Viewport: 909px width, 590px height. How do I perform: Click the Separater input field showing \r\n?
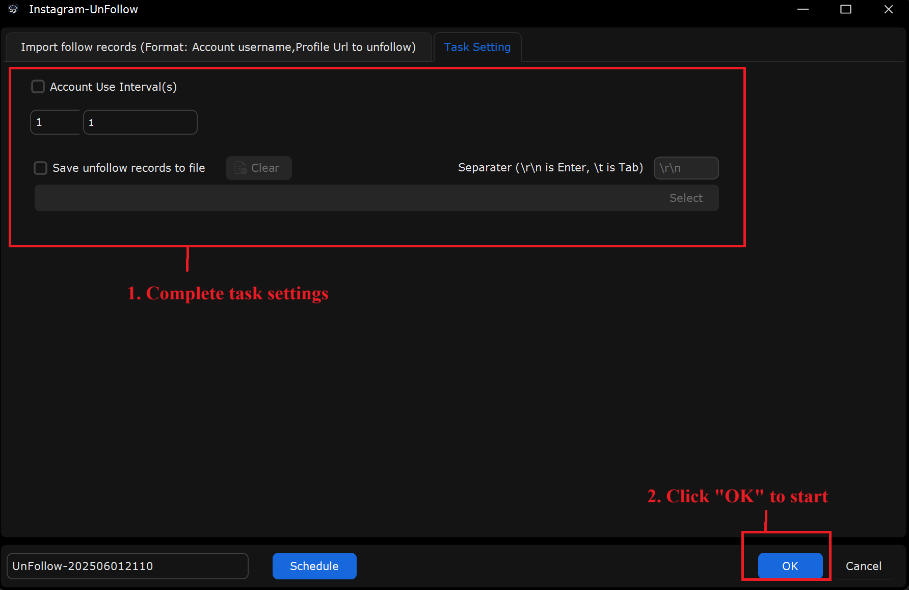pos(686,168)
